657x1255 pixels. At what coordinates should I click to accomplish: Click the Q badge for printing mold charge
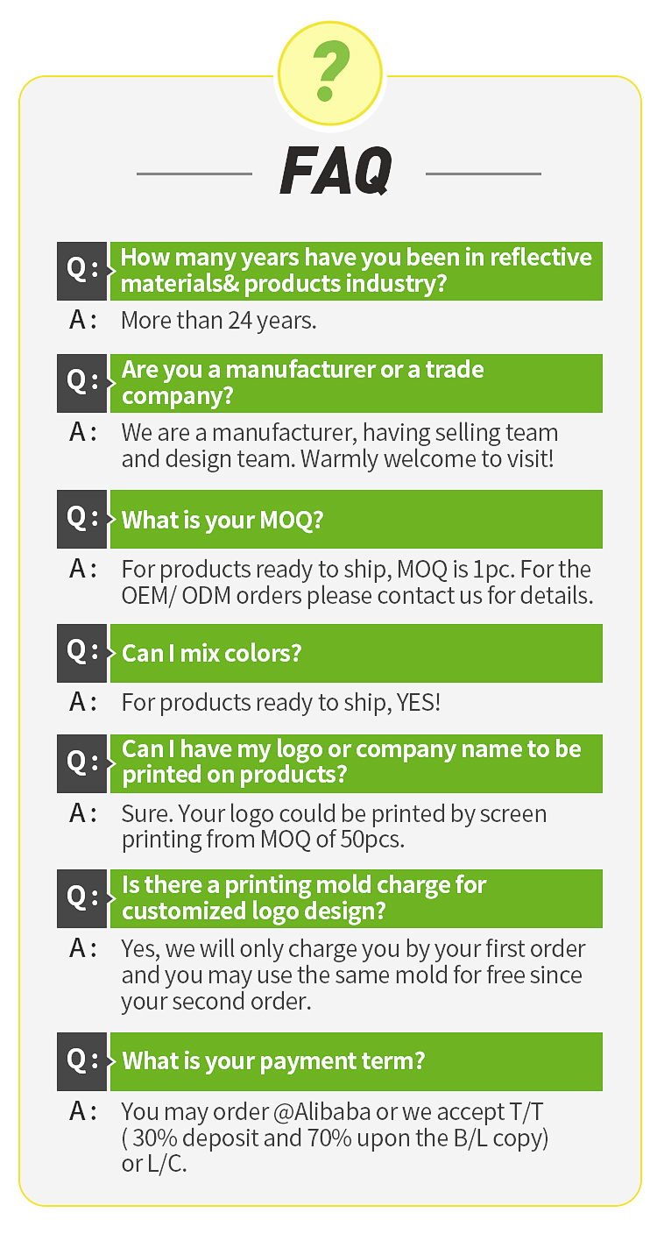(x=81, y=898)
